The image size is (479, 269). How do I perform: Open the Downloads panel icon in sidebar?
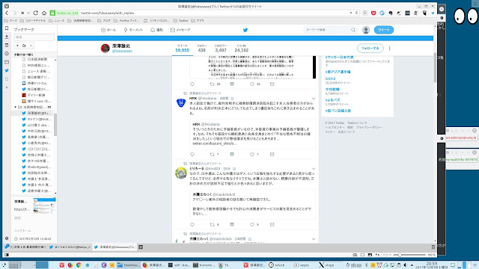(x=7, y=37)
